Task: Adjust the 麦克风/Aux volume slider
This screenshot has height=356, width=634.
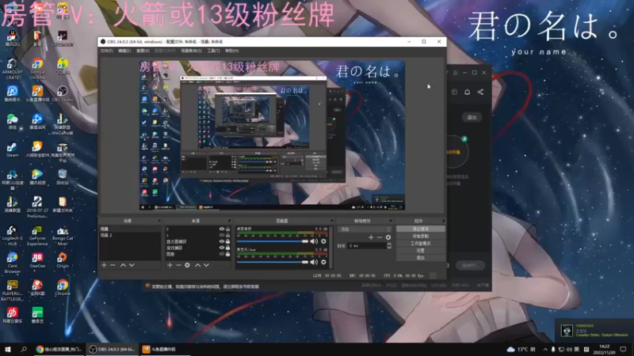Action: point(273,262)
